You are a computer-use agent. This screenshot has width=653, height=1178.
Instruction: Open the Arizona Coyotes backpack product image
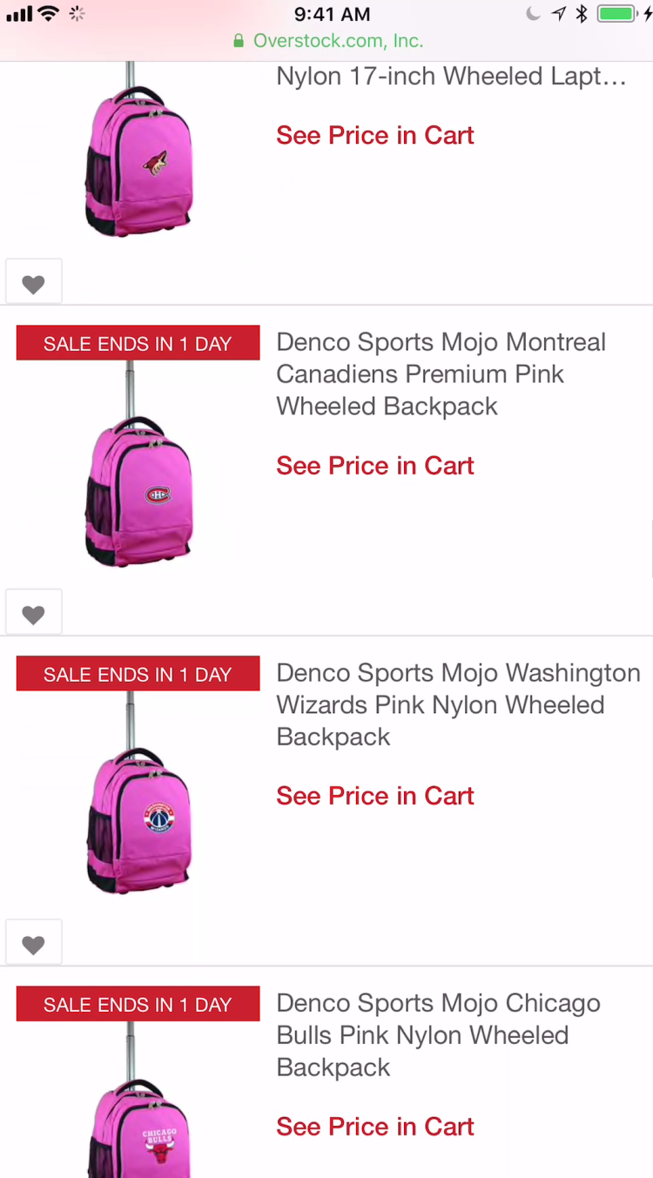click(x=138, y=157)
